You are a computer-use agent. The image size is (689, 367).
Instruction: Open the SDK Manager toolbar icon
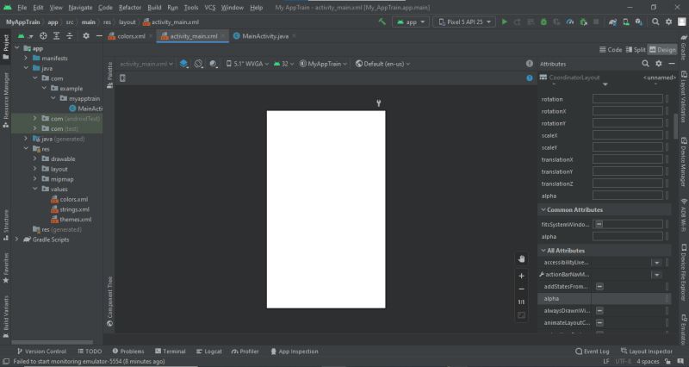pyautogui.click(x=639, y=22)
